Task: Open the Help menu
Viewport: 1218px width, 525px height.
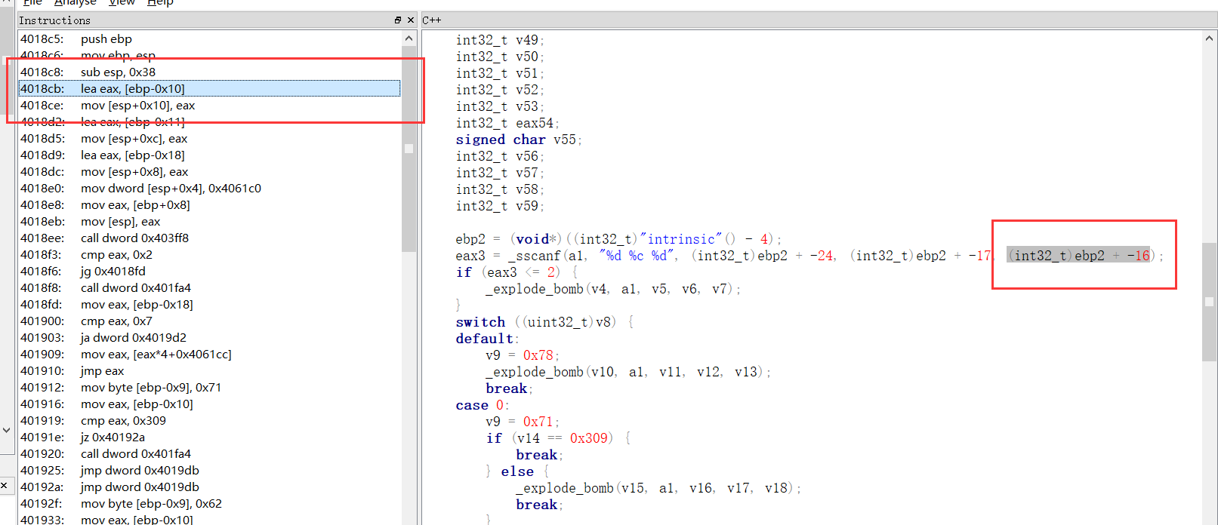Action: [x=160, y=3]
